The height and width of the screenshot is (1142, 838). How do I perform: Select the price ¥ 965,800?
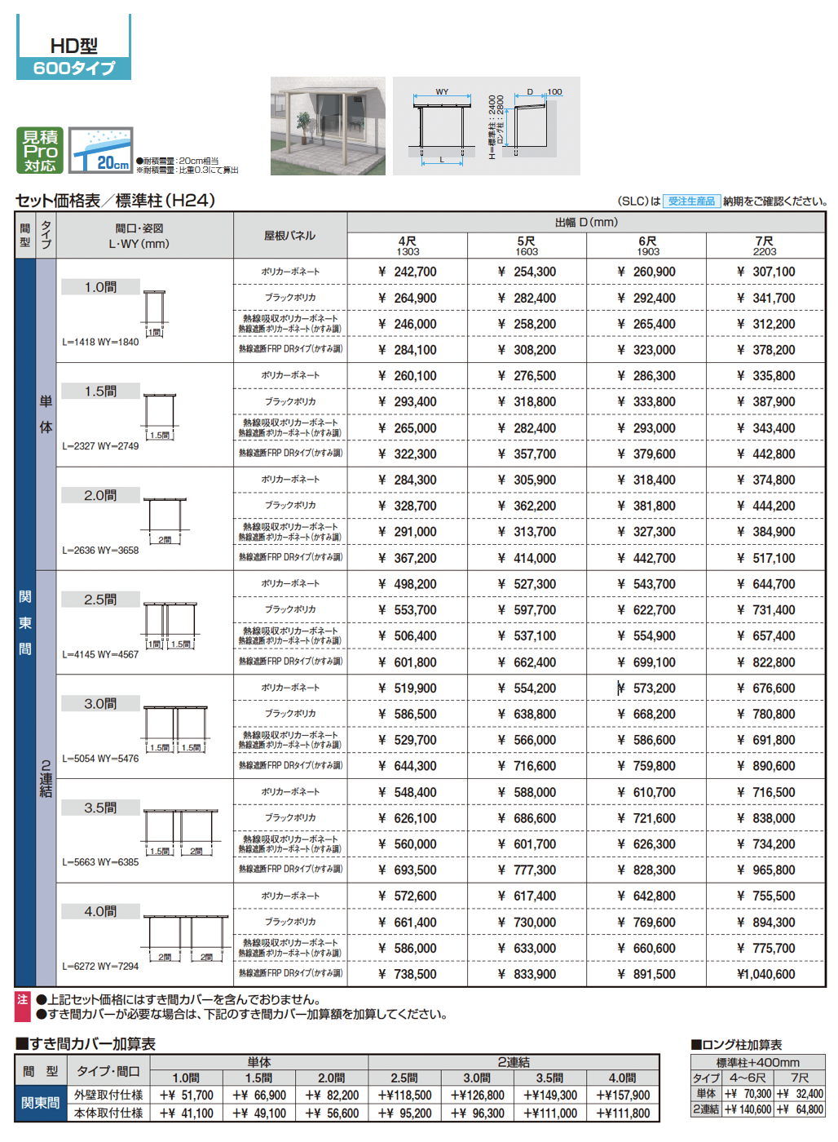(x=765, y=870)
